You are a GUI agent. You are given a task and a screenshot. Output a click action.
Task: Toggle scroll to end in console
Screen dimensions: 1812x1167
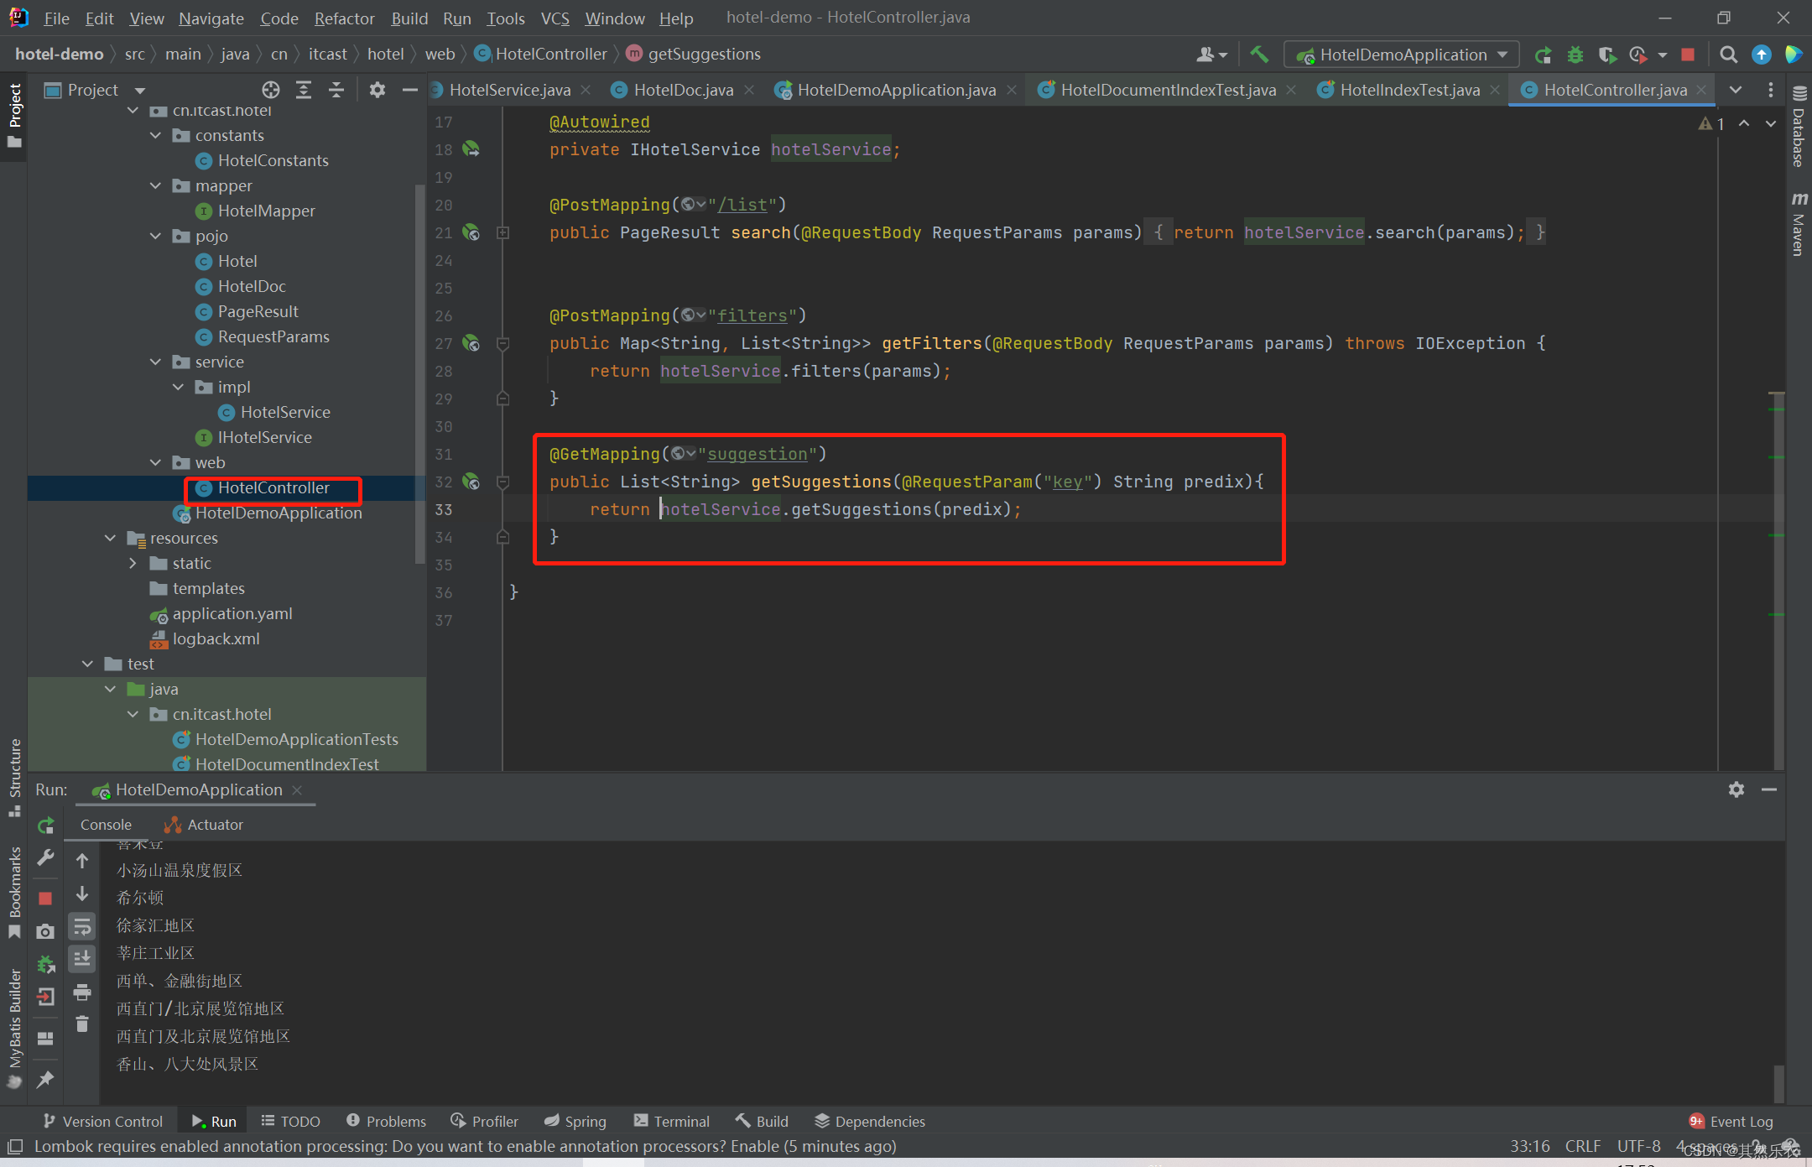pyautogui.click(x=82, y=958)
